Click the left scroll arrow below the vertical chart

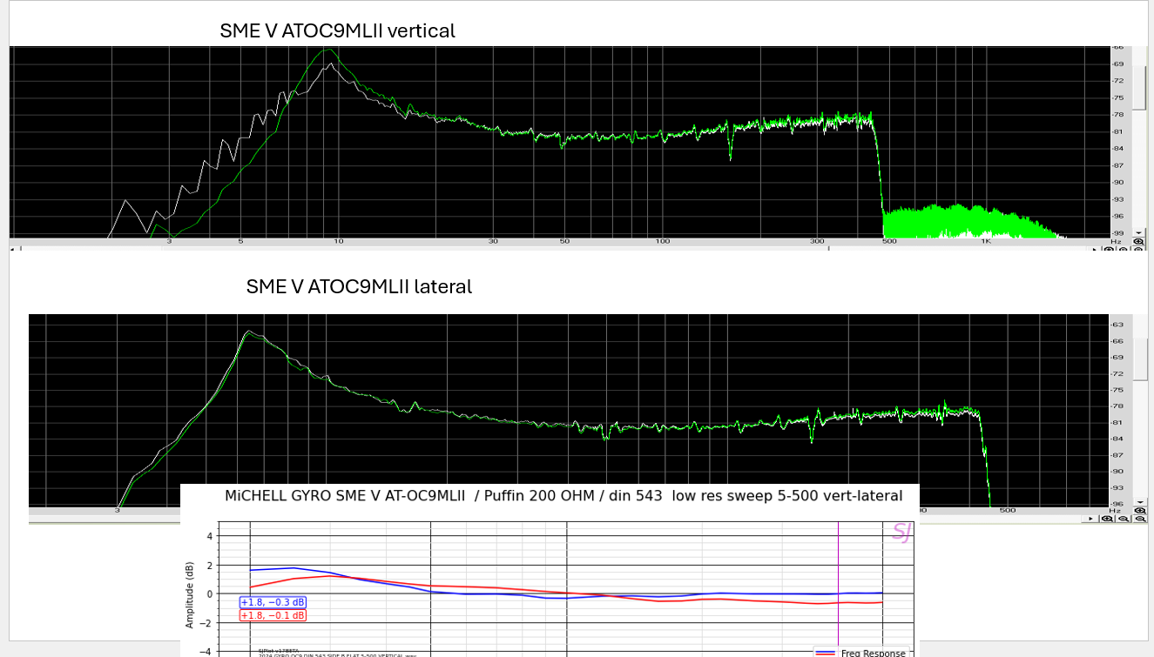[x=15, y=249]
